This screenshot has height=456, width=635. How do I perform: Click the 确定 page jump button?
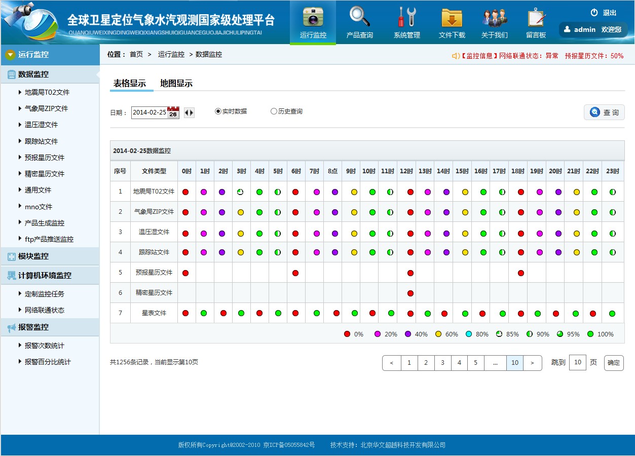614,363
